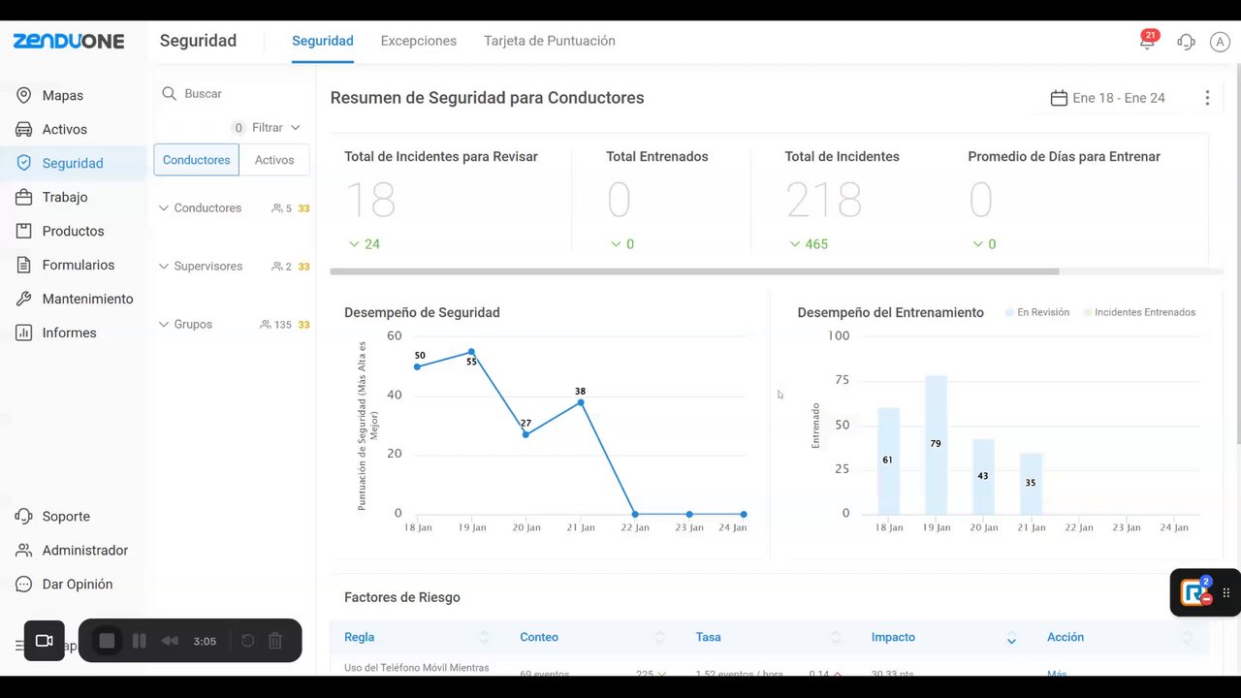This screenshot has width=1241, height=698.
Task: Collapse the Conductores tree group
Action: [x=164, y=208]
